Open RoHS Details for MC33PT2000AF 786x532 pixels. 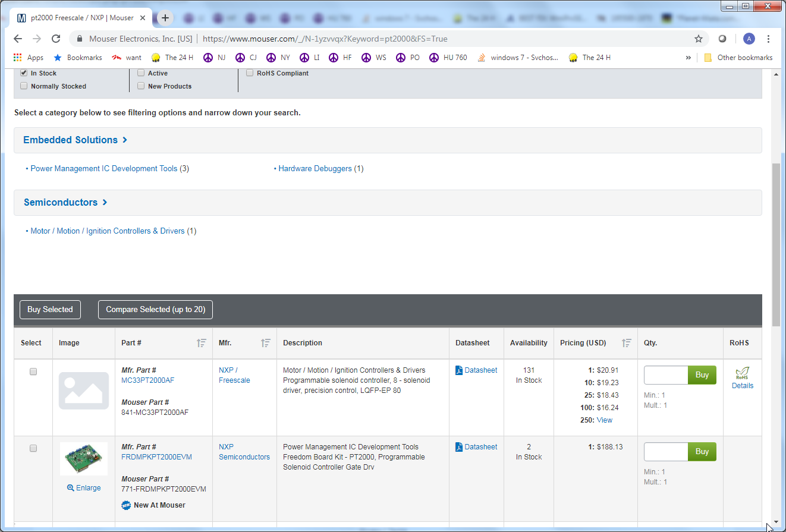743,386
